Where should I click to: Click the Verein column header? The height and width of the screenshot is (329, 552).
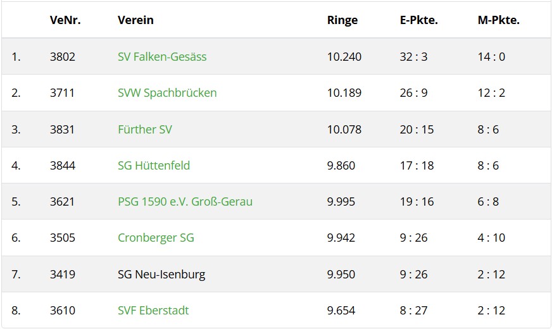click(135, 20)
